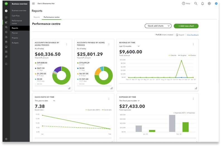Open Projects in side menu
The width and height of the screenshot is (221, 146).
coord(15,38)
